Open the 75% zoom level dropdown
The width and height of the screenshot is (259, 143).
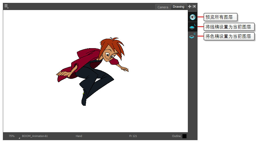(11, 136)
